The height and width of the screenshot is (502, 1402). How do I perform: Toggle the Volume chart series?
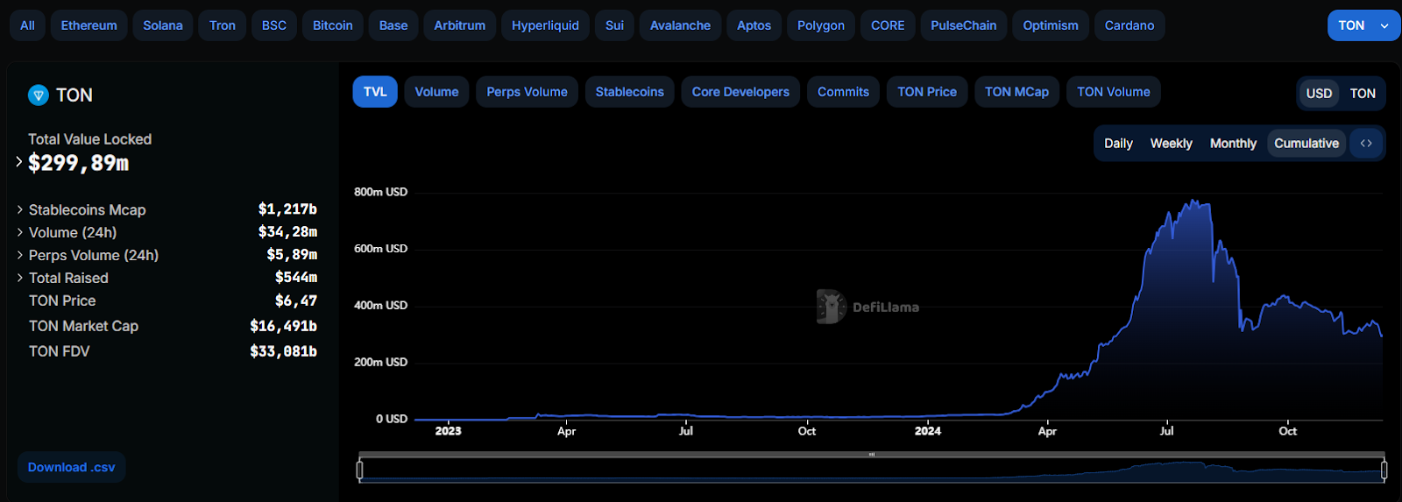(x=436, y=92)
